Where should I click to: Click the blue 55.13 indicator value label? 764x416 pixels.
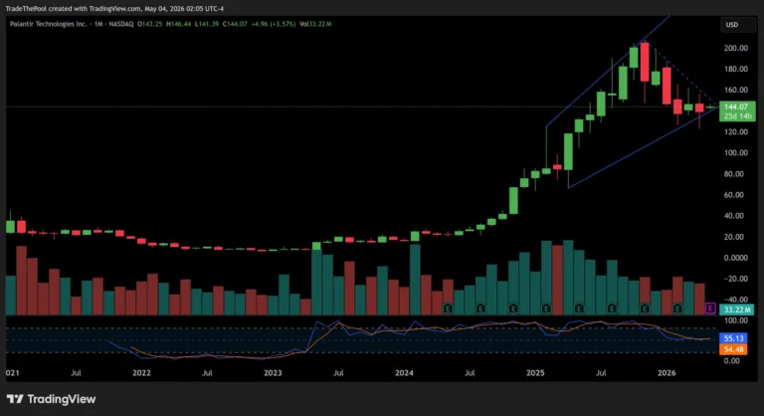pyautogui.click(x=733, y=338)
